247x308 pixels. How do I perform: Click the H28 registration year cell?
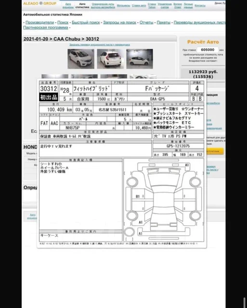pos(65,90)
